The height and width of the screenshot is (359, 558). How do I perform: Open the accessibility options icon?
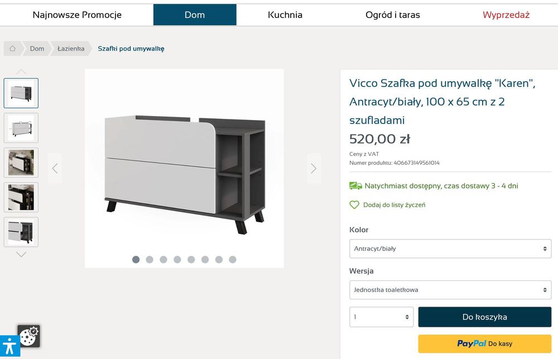pyautogui.click(x=9, y=347)
